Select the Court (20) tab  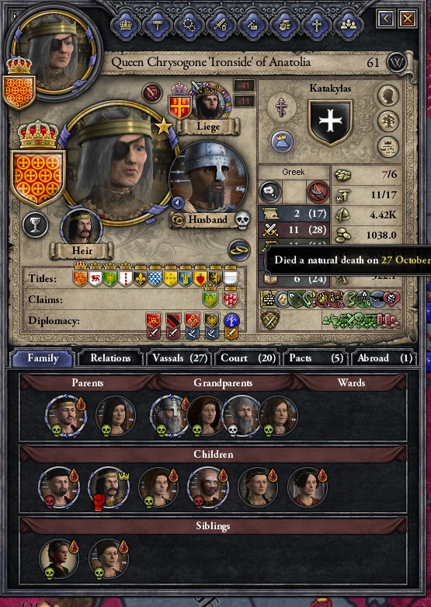[x=248, y=358]
